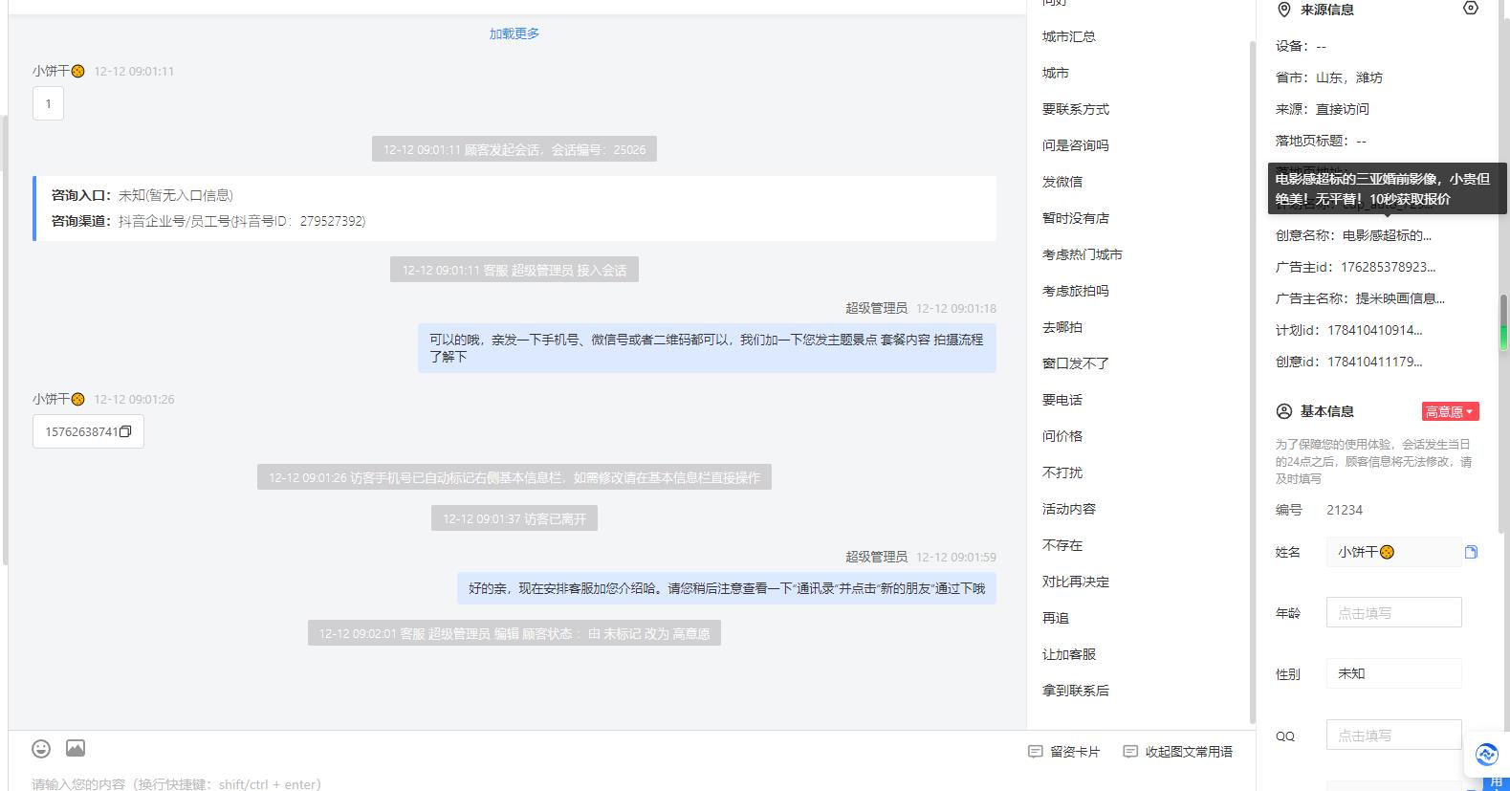This screenshot has height=791, width=1510.
Task: Click the 年龄 input field
Action: coord(1393,612)
